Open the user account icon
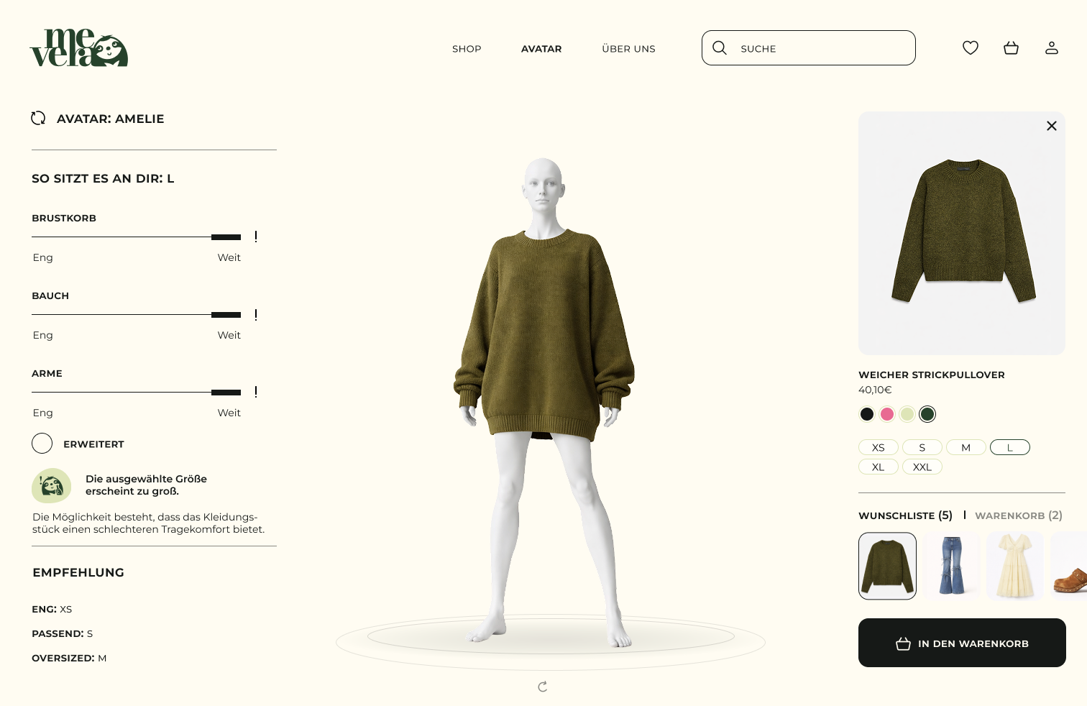Viewport: 1087px width, 706px height. pyautogui.click(x=1052, y=48)
